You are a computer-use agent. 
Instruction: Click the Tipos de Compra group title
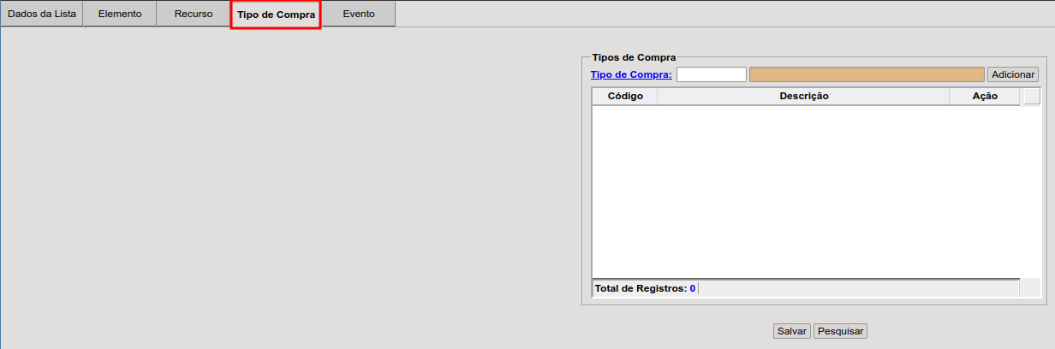(x=634, y=57)
